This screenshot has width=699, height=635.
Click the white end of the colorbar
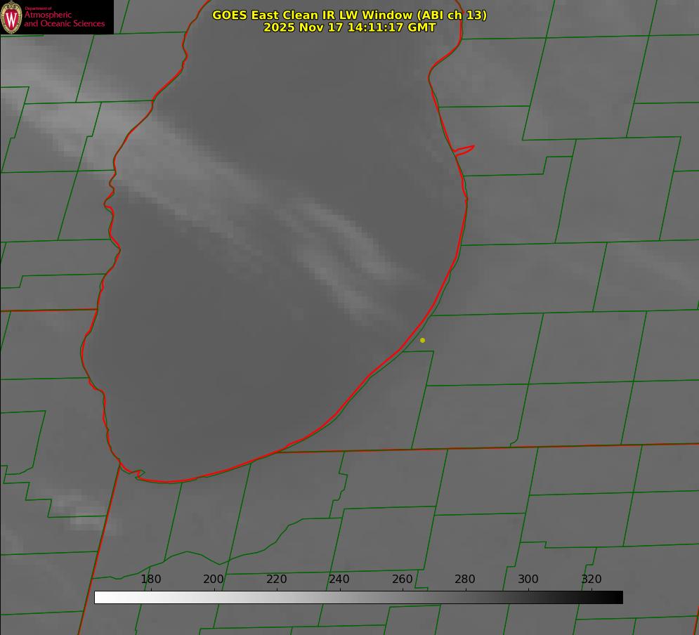[100, 597]
